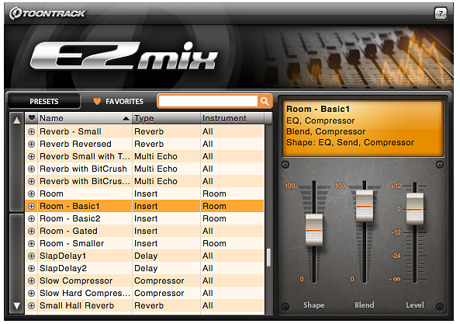Toggle favorite on Room - Basic1 row

(x=31, y=206)
